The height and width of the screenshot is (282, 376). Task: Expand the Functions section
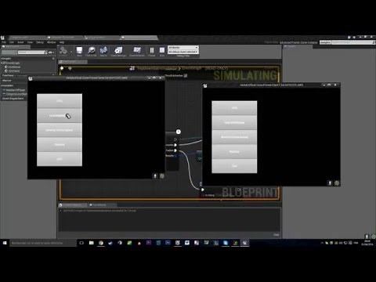[8, 75]
